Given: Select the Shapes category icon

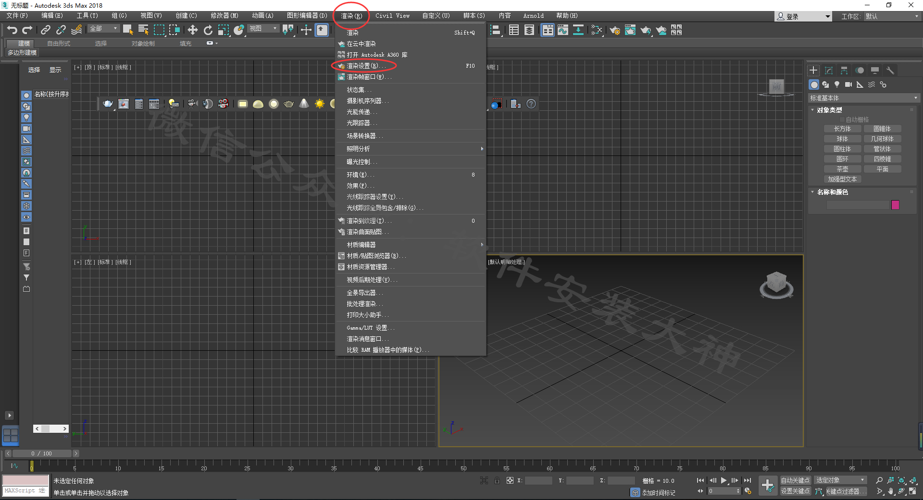Looking at the screenshot, I should click(825, 84).
